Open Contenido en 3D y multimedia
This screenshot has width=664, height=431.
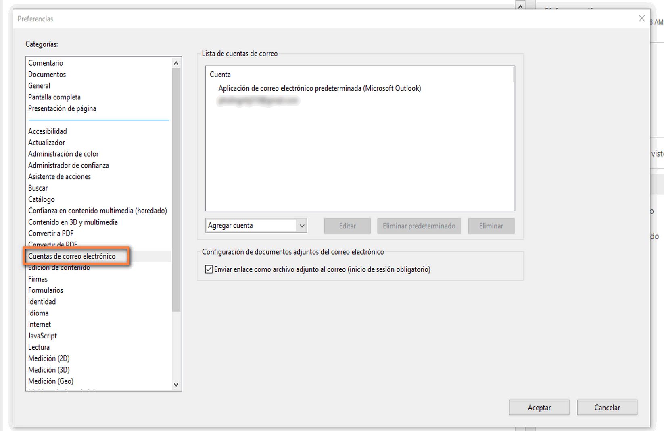coord(73,222)
